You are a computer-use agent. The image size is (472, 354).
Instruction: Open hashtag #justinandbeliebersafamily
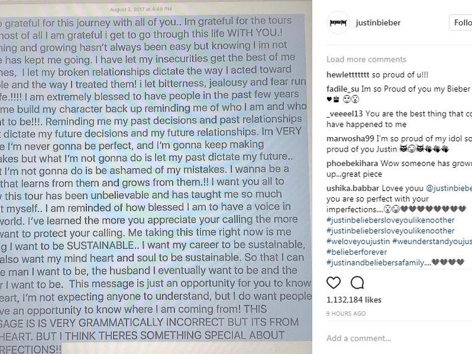coord(375,263)
